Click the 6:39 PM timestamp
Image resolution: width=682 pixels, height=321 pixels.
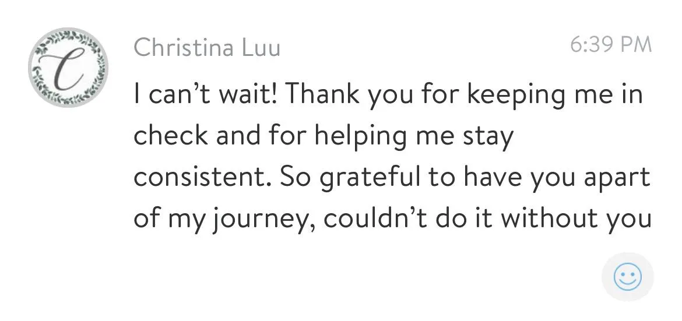click(611, 44)
